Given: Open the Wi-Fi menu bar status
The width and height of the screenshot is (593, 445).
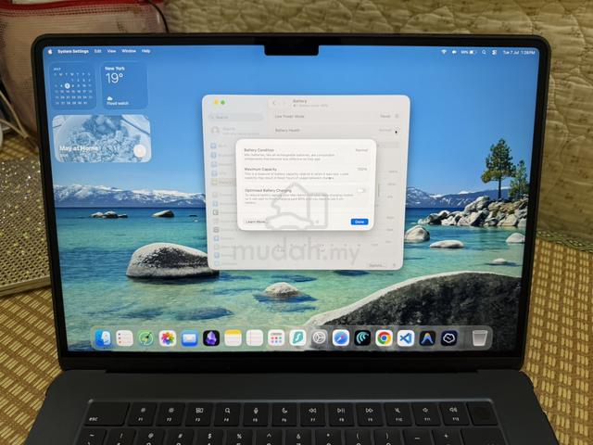Looking at the screenshot, I should [x=444, y=52].
